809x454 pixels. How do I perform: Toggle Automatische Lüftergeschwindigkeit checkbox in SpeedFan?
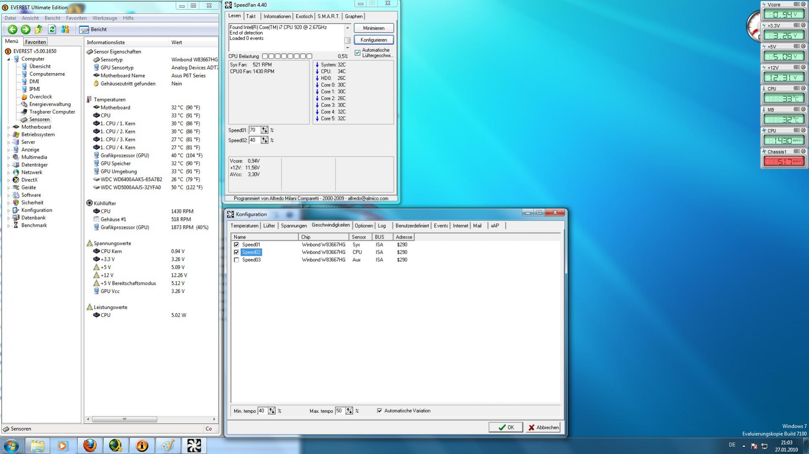[357, 53]
